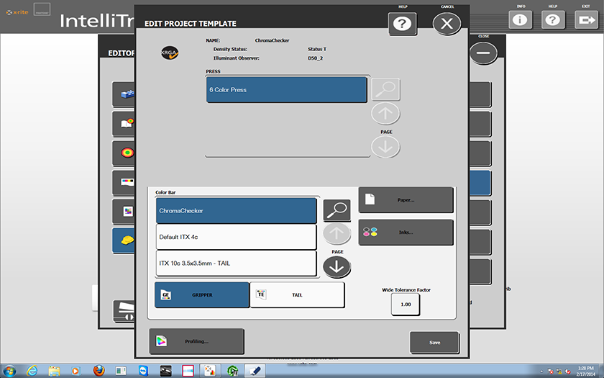Click the book-and-target icon in Editor sidebar
604x378 pixels.
[127, 123]
